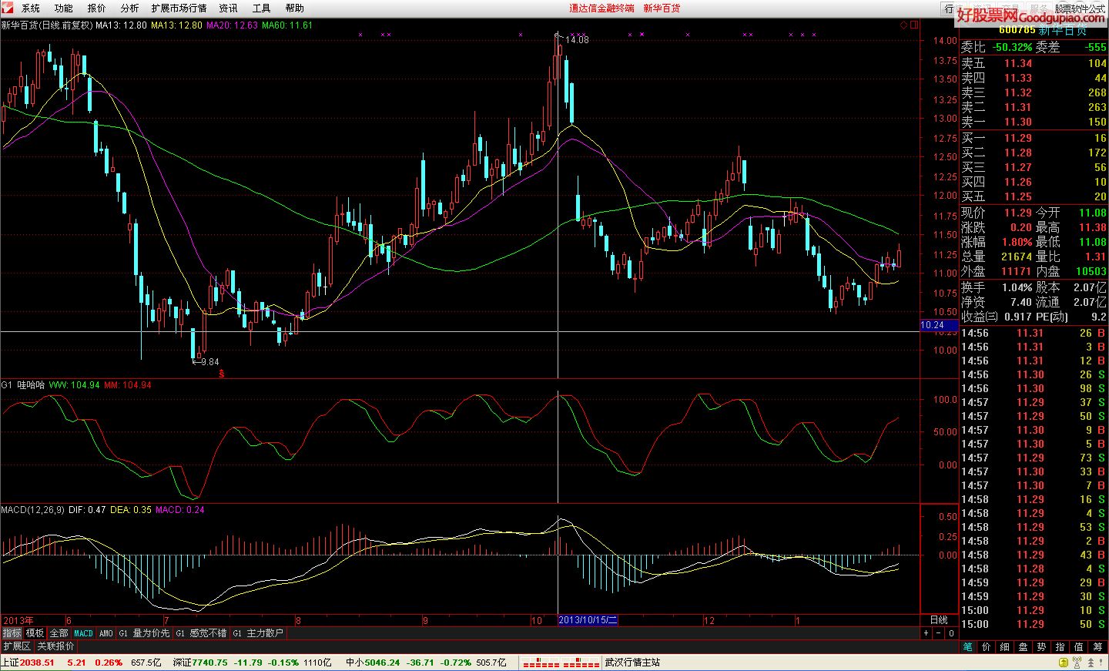Click the 14.08 high-price annotation

click(577, 39)
